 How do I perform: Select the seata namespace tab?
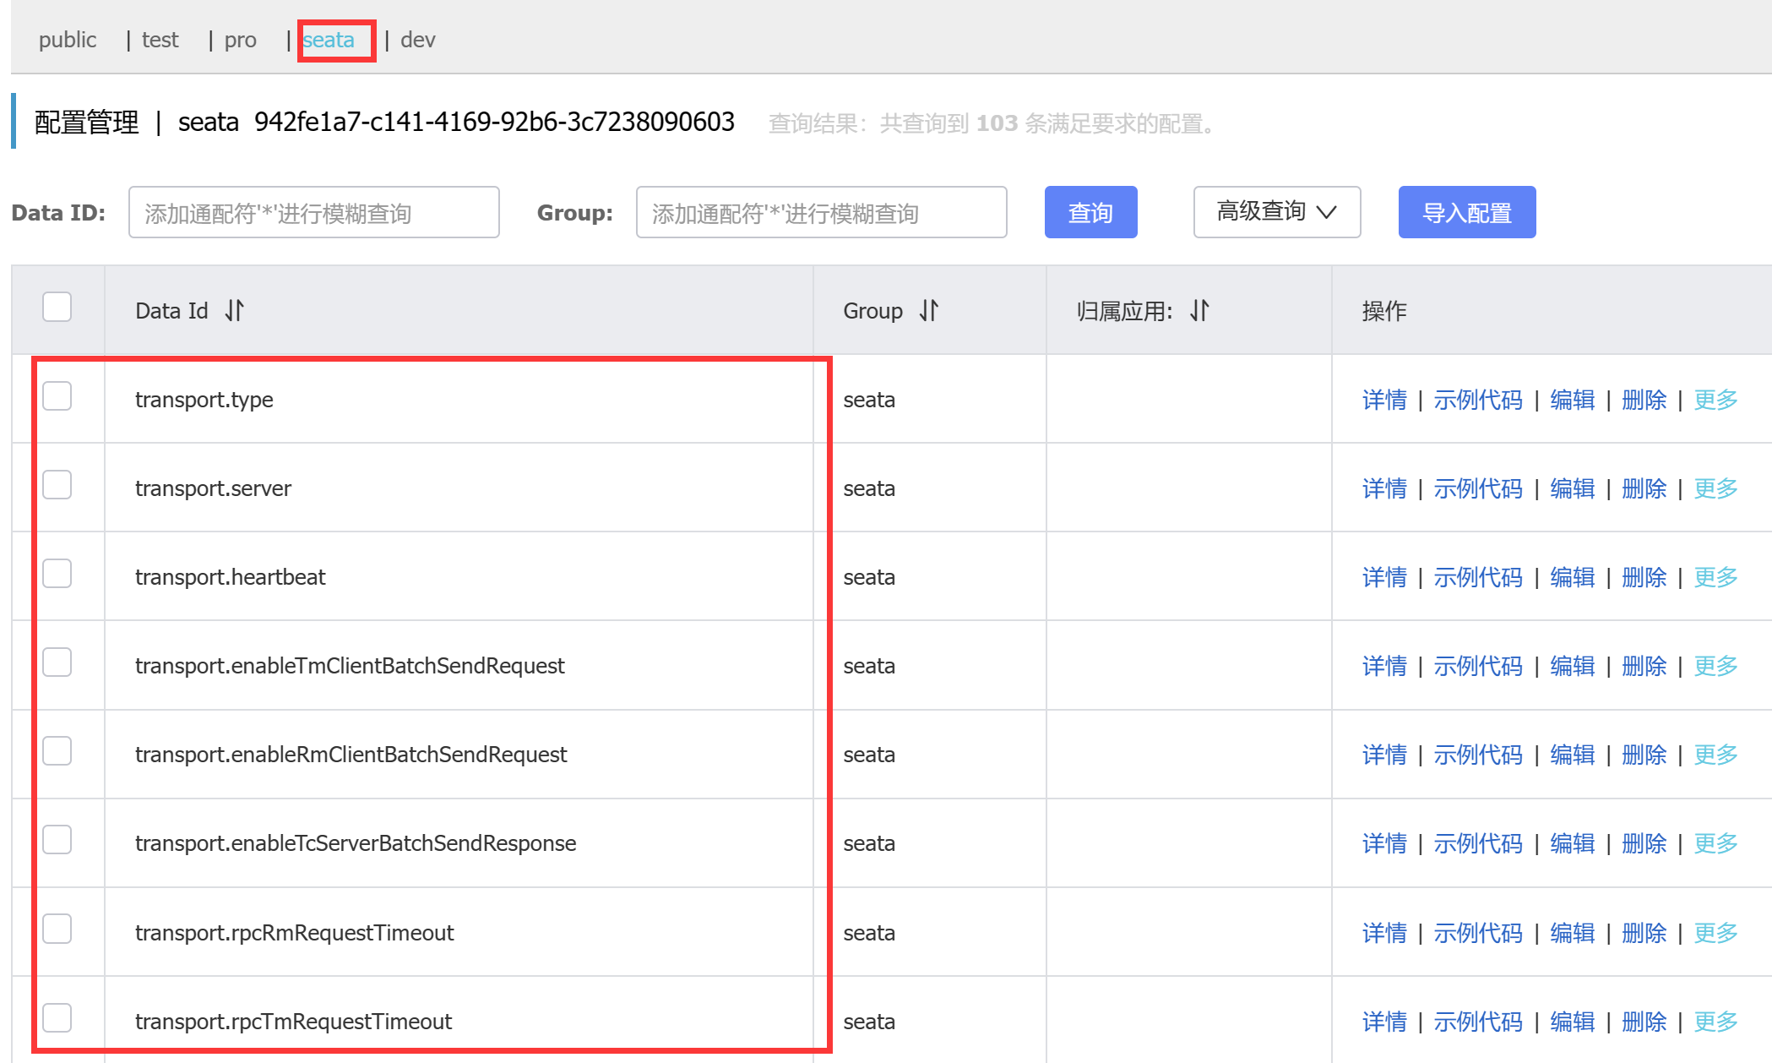[329, 40]
